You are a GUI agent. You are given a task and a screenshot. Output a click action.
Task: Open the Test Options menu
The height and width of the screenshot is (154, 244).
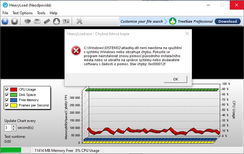click(x=23, y=13)
